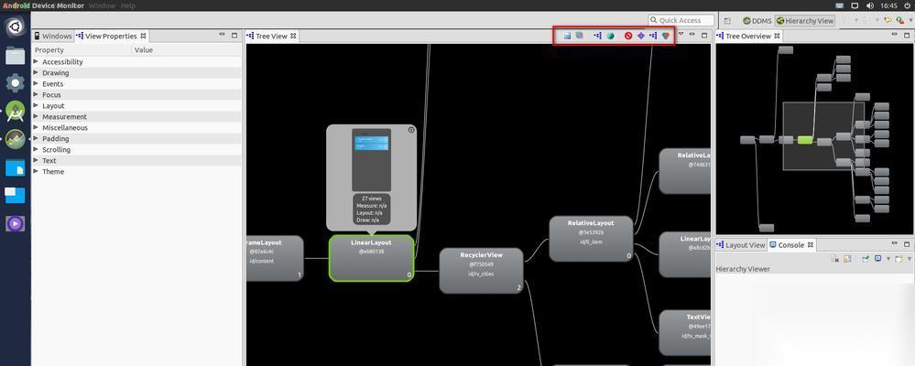Select the RecyclerView node id/rv_cities
Screen dimensions: 915x366
(482, 271)
